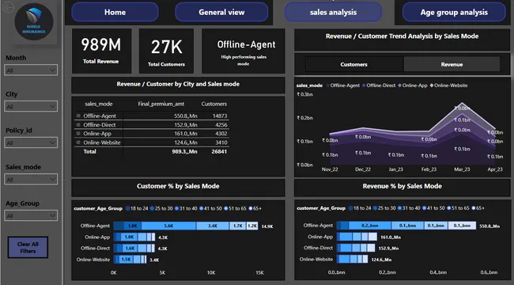The height and width of the screenshot is (285, 514).
Task: Select 41 to 50 legend in Revenue % chart
Action: [433, 208]
